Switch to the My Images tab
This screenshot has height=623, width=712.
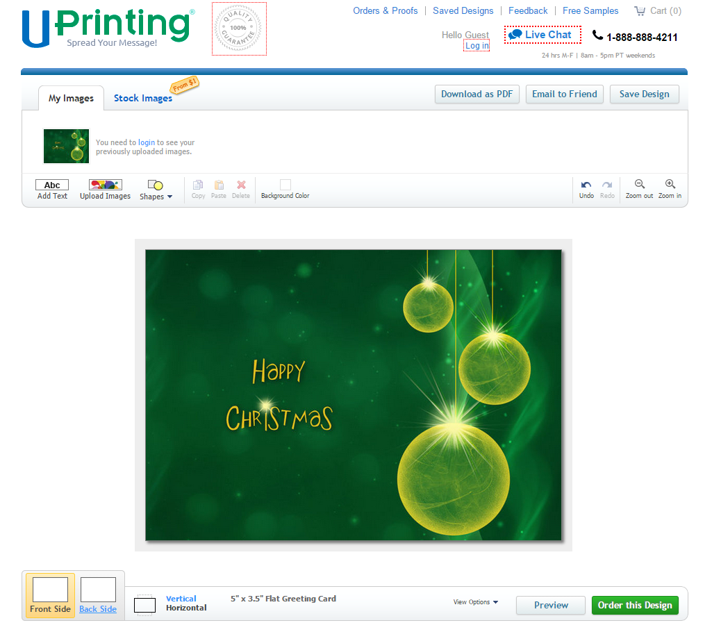click(72, 98)
